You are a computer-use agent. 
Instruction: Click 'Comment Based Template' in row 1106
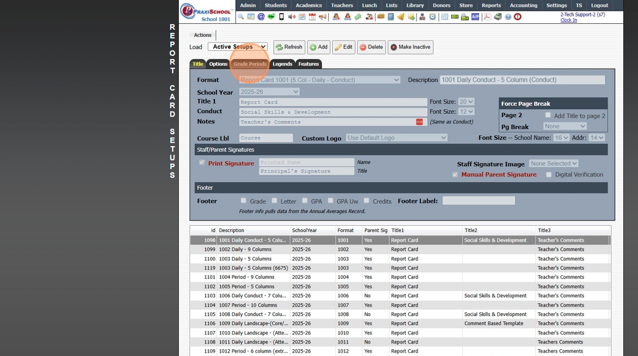pos(493,324)
